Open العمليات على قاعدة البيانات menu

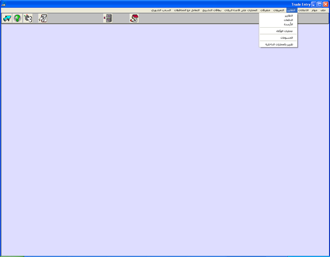coord(240,10)
